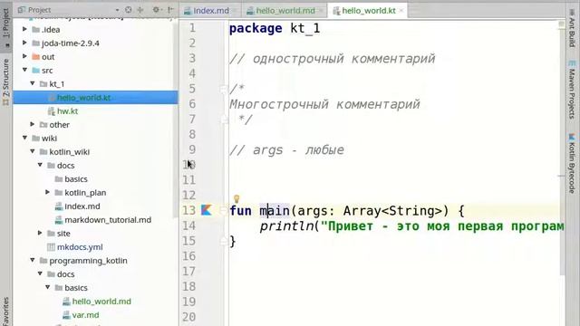Expand the site folder
This screenshot has height=326, width=580.
click(x=40, y=234)
